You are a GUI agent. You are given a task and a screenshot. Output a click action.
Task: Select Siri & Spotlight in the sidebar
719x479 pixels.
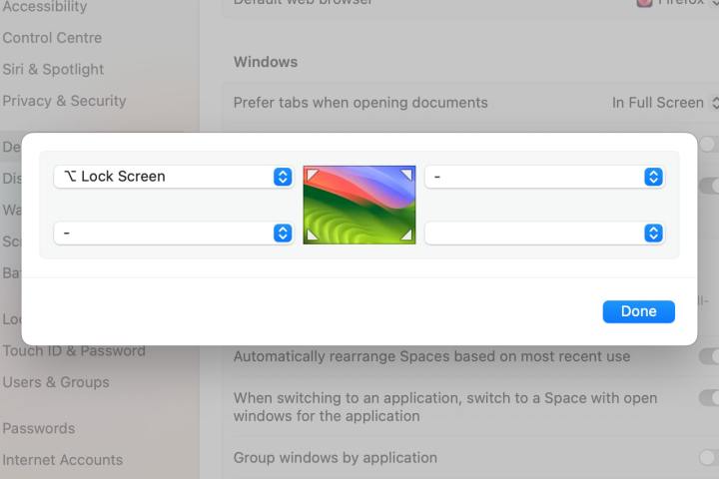pos(53,70)
